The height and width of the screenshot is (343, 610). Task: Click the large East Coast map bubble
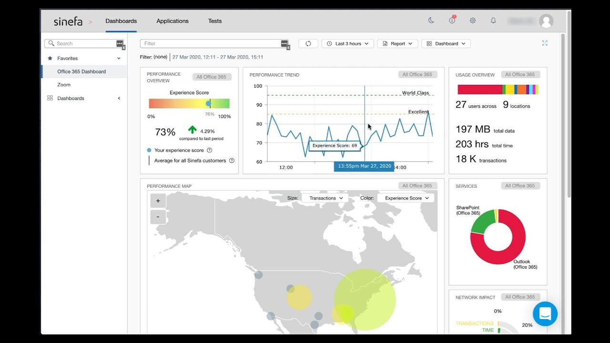pos(365,300)
